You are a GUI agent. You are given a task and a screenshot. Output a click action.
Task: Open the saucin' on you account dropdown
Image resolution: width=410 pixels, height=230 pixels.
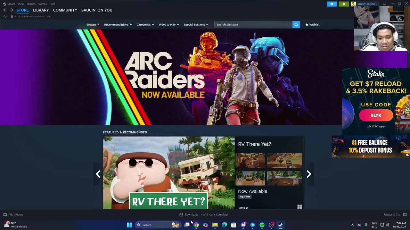[x=367, y=4]
